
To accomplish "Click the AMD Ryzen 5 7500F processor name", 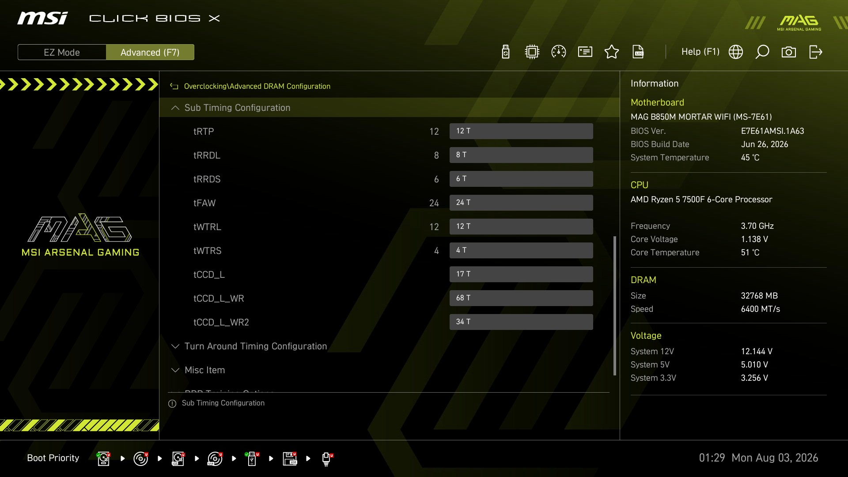I will click(x=701, y=200).
